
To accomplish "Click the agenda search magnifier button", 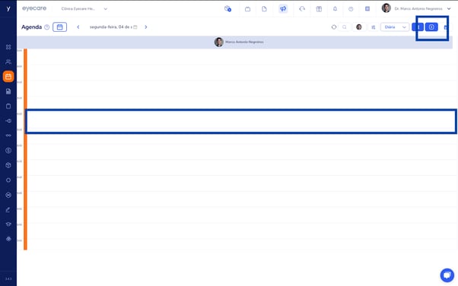I will click(x=345, y=27).
